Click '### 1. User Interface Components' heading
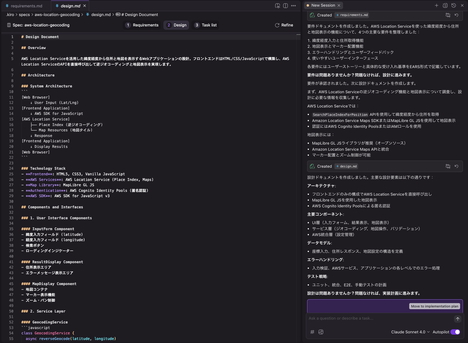This screenshot has height=343, width=468. pos(56,218)
